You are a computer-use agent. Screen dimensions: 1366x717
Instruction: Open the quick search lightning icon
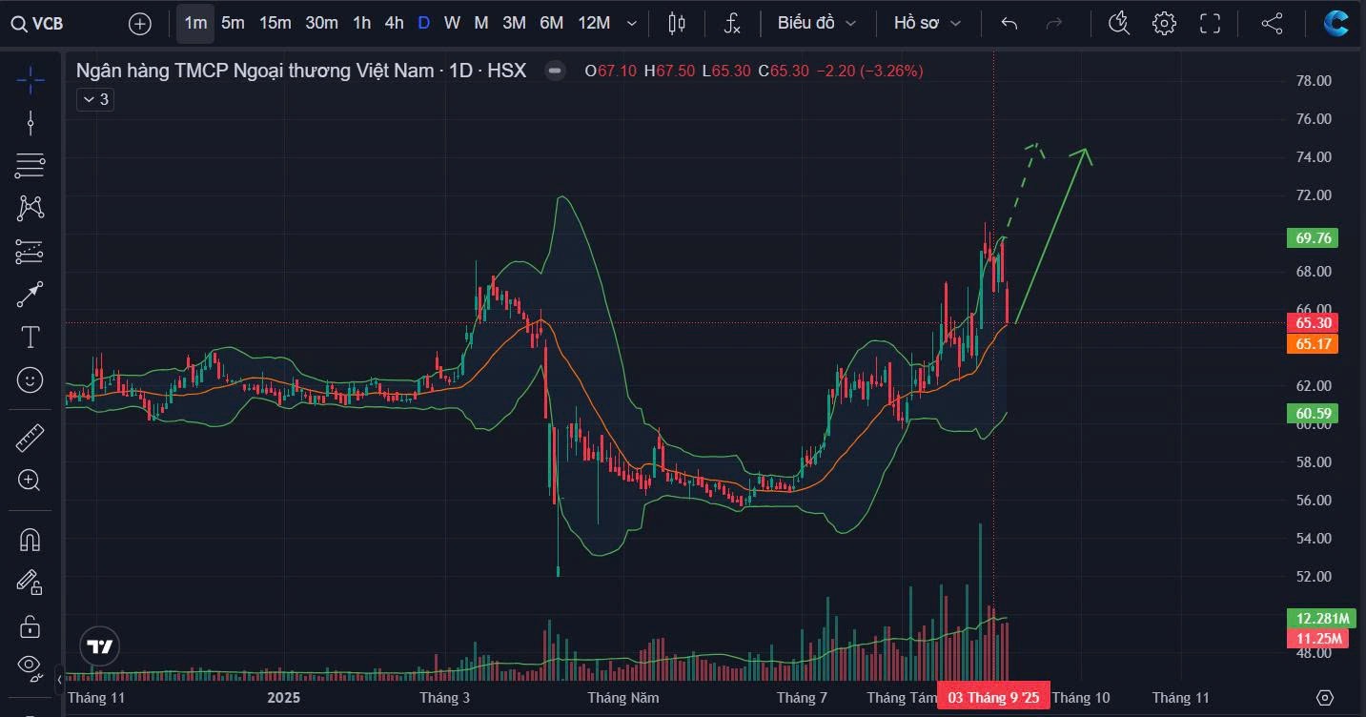click(1120, 24)
